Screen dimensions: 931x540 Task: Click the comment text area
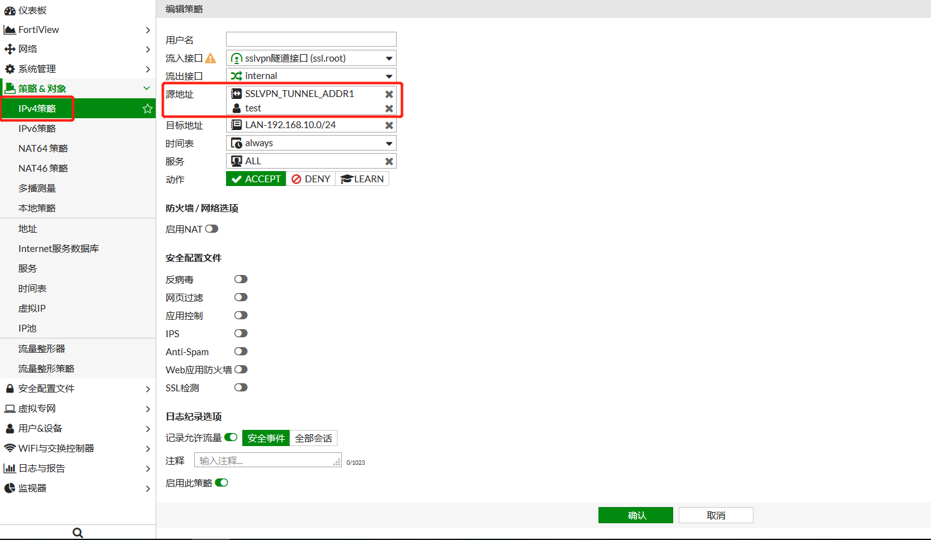click(268, 460)
